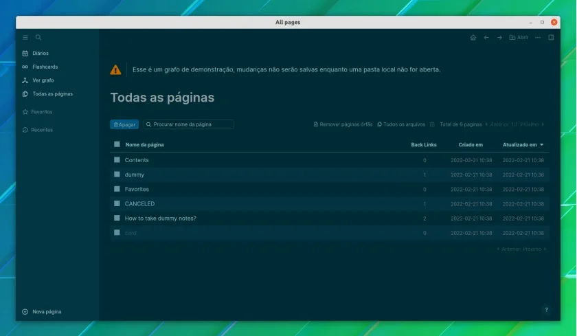Click the Abrir folder button
The height and width of the screenshot is (336, 577).
tap(519, 37)
